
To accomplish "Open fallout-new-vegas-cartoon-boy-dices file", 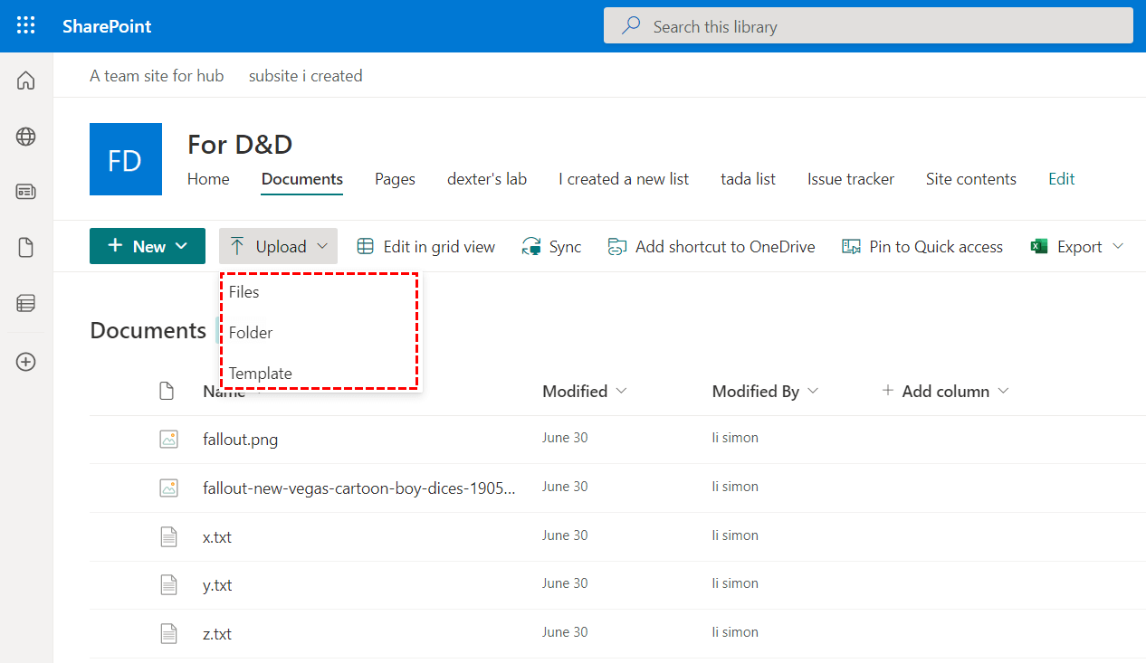I will point(360,488).
